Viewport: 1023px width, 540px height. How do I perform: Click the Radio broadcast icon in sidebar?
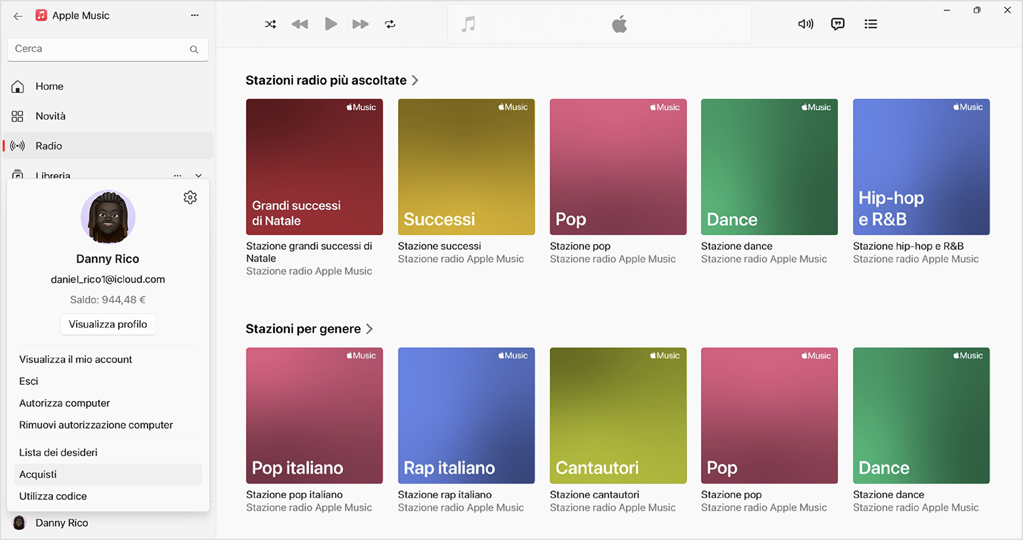(18, 145)
